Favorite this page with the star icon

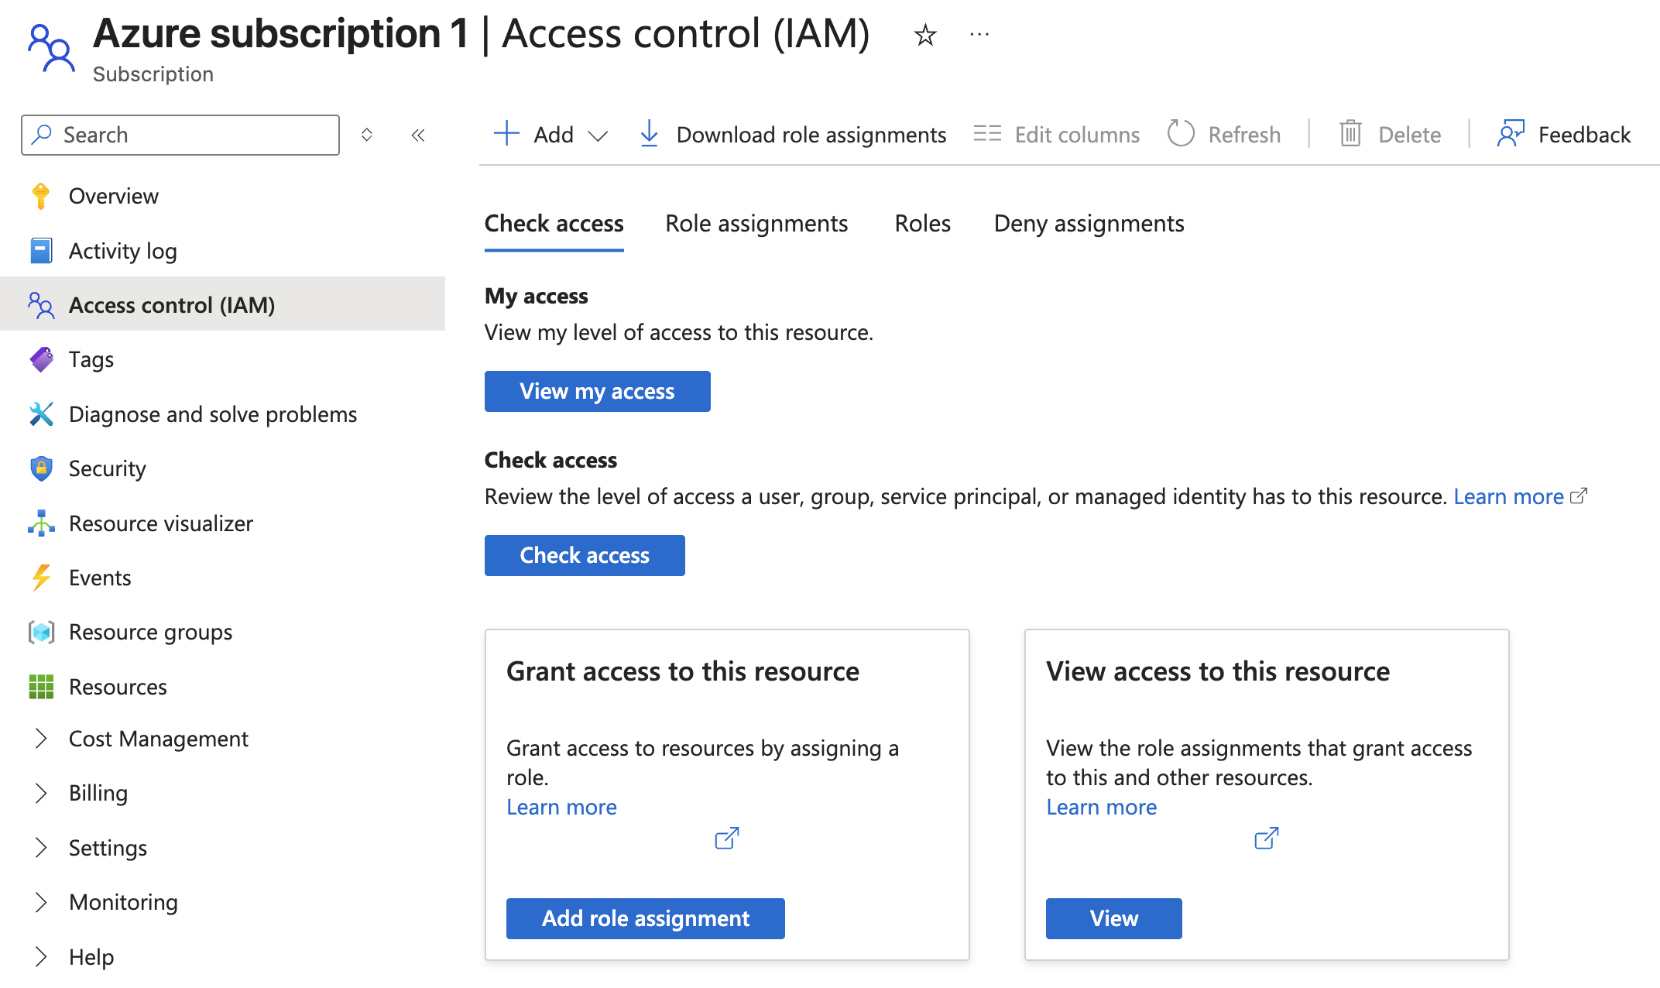coord(925,35)
